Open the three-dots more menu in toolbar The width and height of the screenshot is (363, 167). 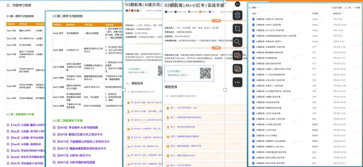pyautogui.click(x=237, y=82)
